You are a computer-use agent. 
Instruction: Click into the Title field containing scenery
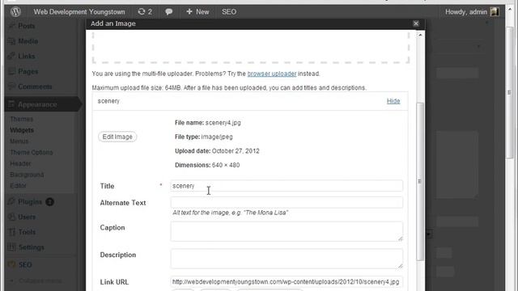click(x=287, y=186)
